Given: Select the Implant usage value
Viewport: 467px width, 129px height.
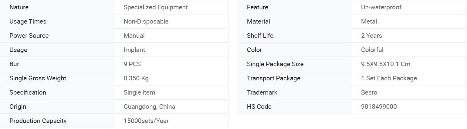Looking at the screenshot, I should pos(134,50).
